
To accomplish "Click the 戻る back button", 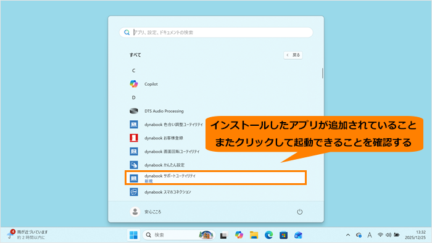I will tap(293, 55).
